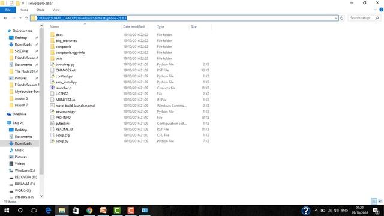The width and height of the screenshot is (384, 216).
Task: Open the File ribbon tab
Action: coord(8,10)
